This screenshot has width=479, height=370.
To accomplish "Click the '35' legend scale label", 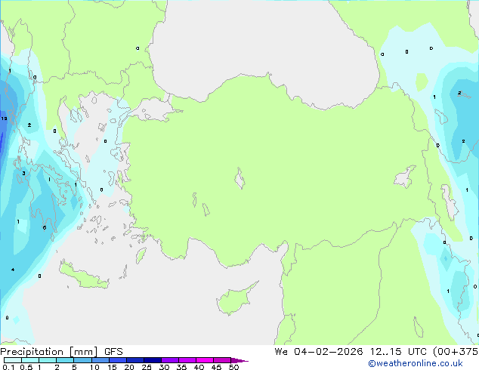I will 181,367.
